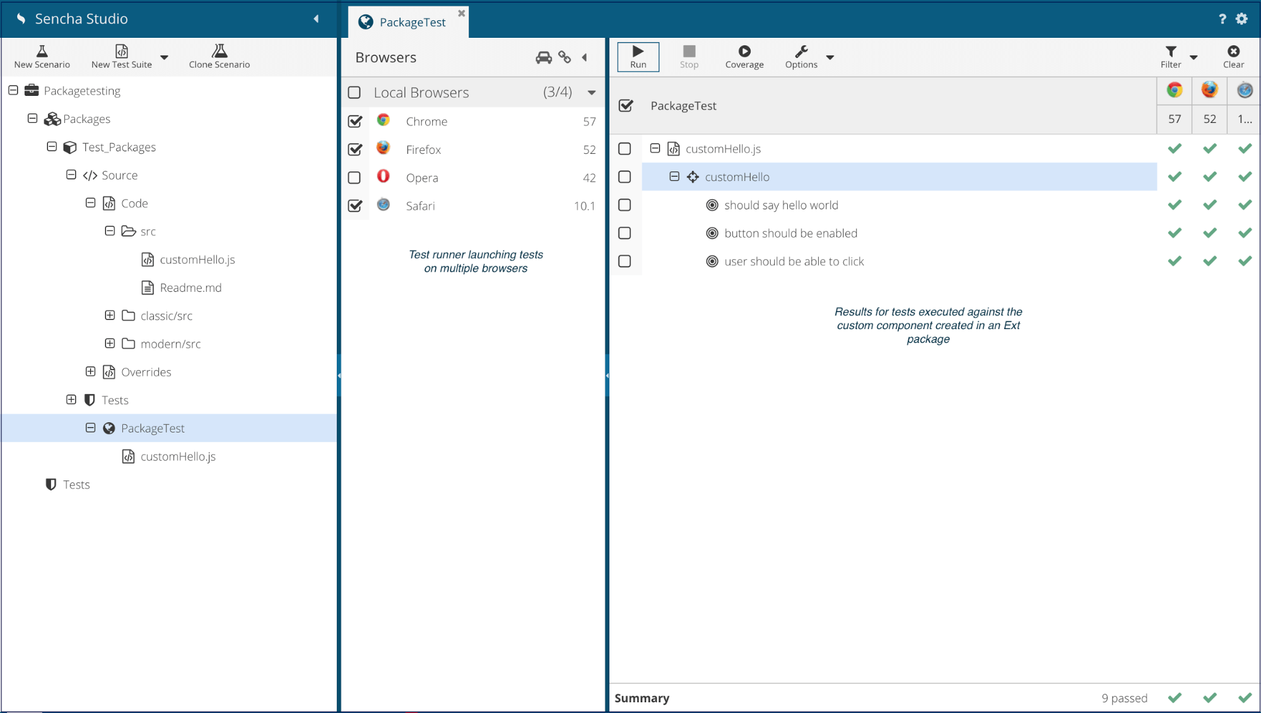Screen dimensions: 1261x713
Task: Collapse the Code tree node
Action: (x=90, y=202)
